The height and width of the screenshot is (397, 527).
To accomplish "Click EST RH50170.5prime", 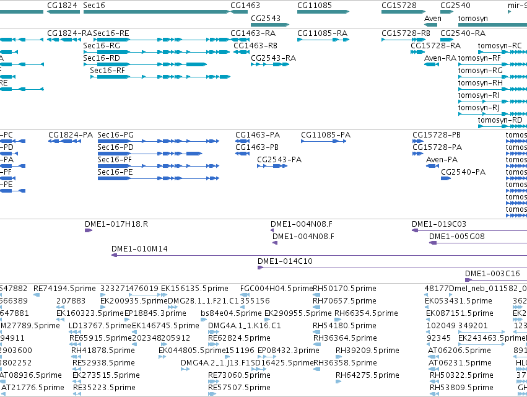I will click(316, 295).
